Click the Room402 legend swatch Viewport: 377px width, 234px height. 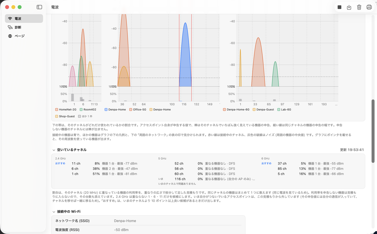click(x=81, y=110)
